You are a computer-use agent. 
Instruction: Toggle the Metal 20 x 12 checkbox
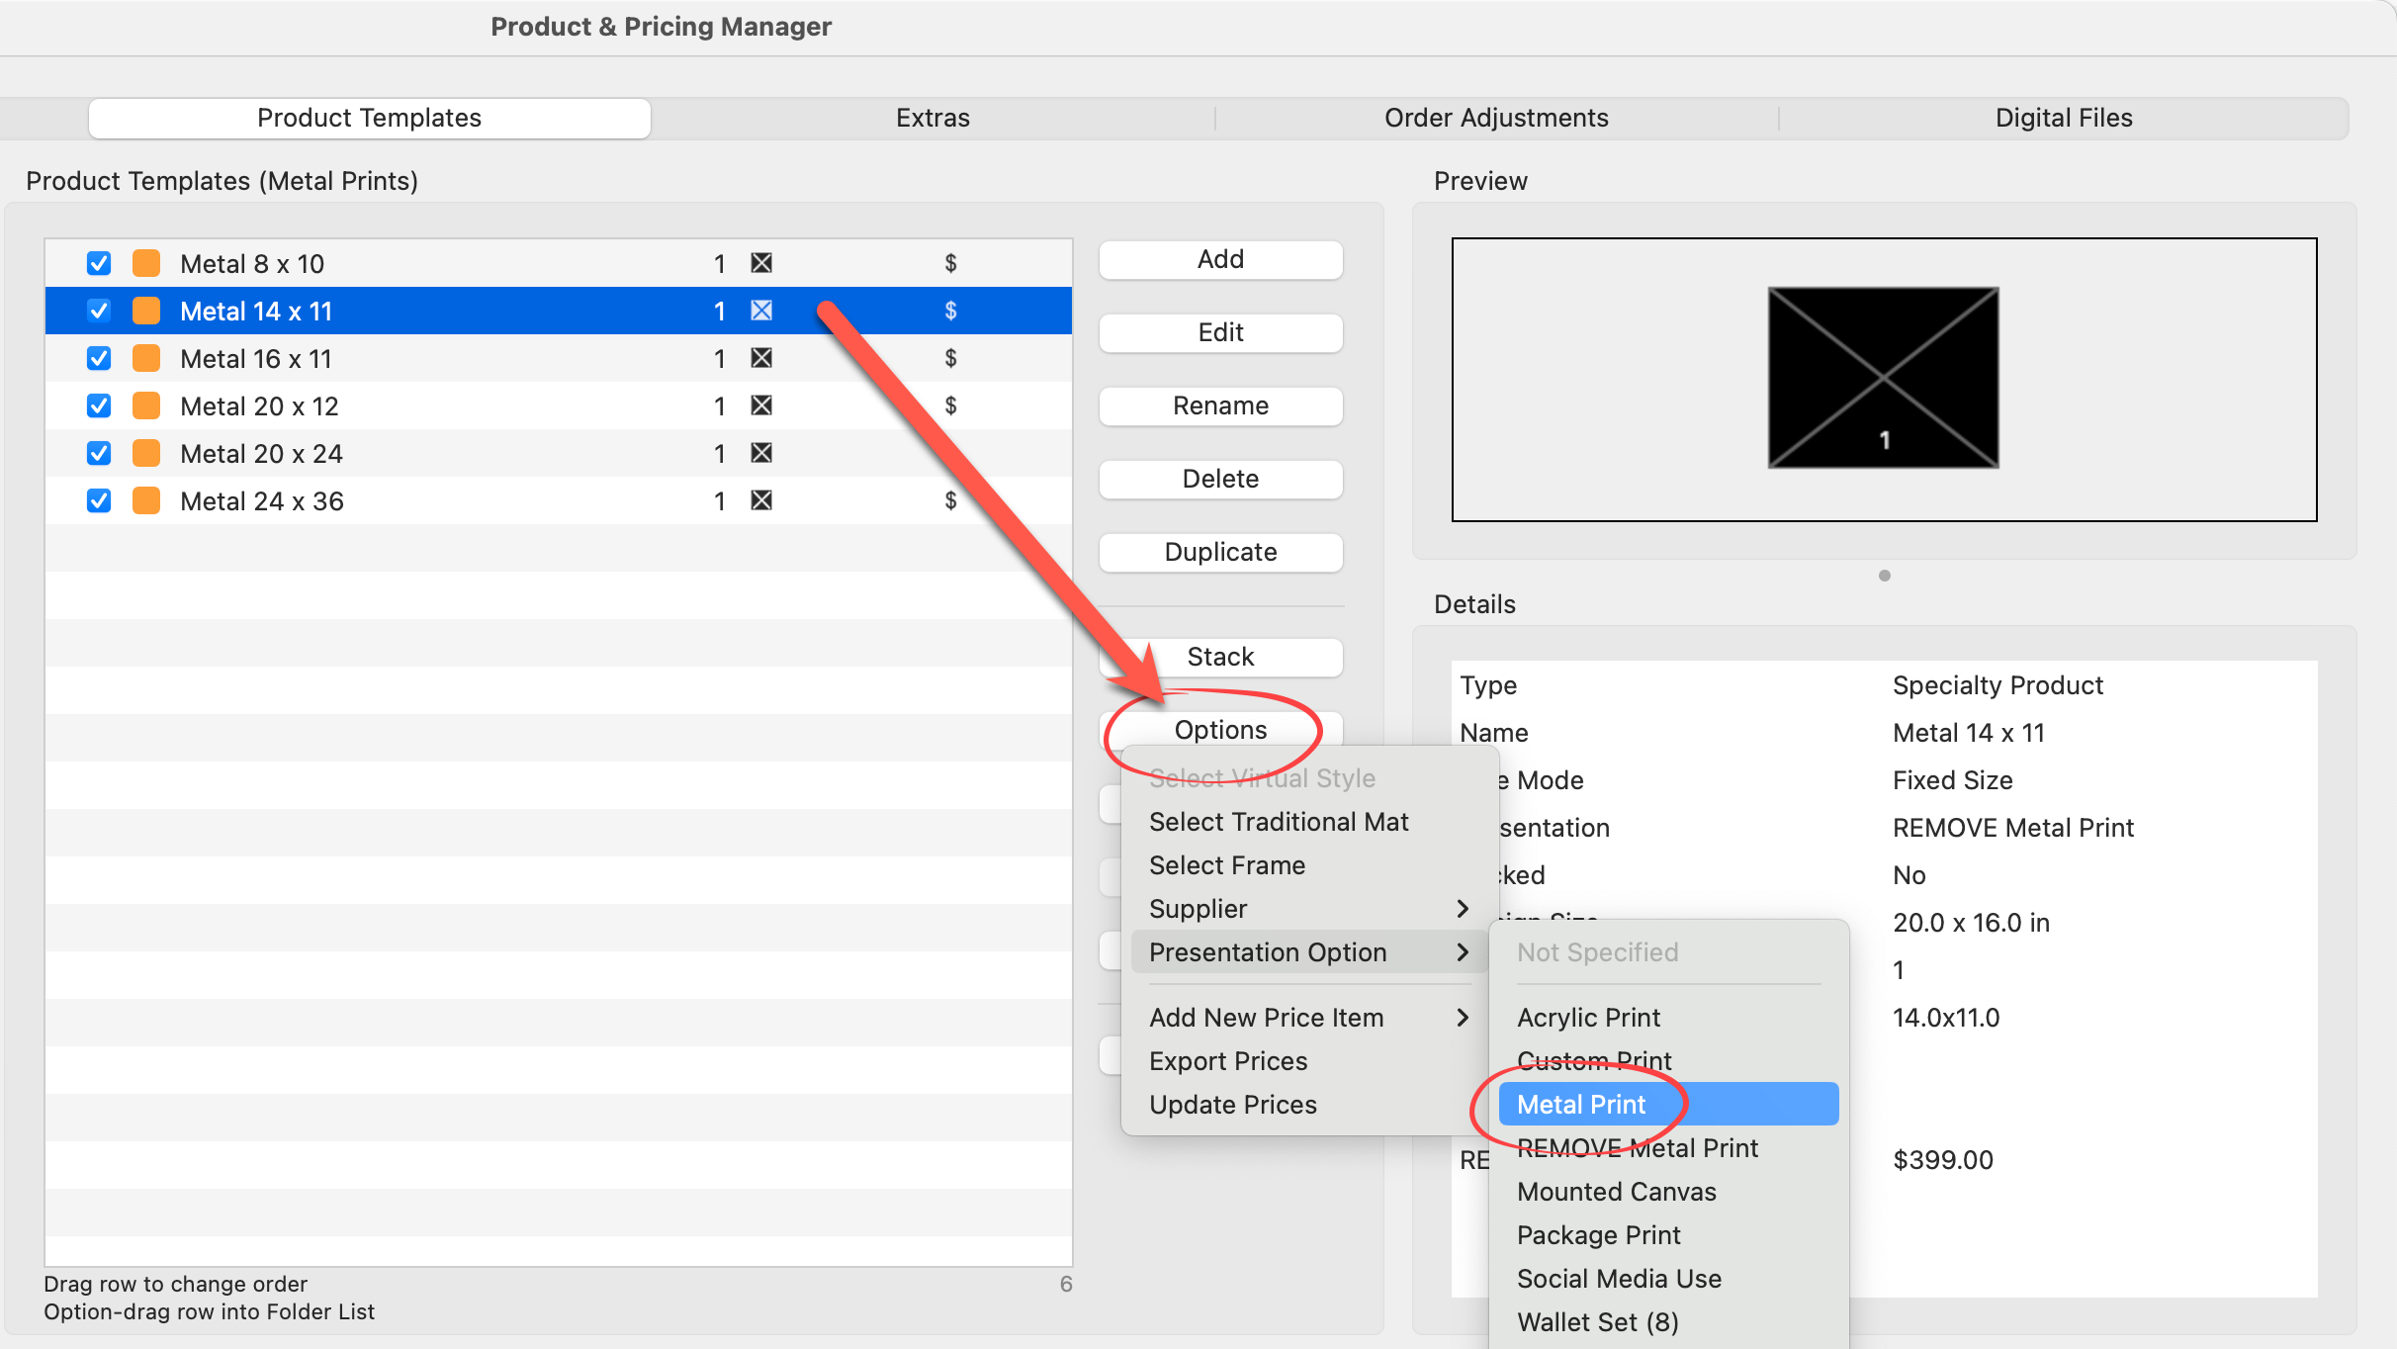[x=99, y=405]
